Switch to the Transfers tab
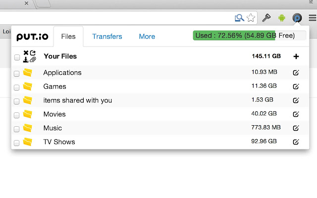Image resolution: width=317 pixels, height=198 pixels. [x=107, y=36]
